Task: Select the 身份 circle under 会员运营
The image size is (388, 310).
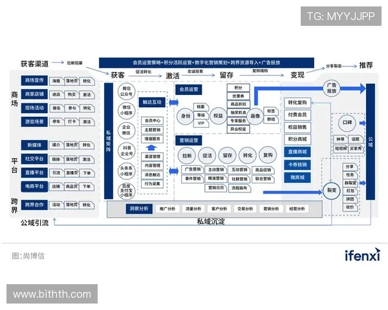Action: point(186,116)
